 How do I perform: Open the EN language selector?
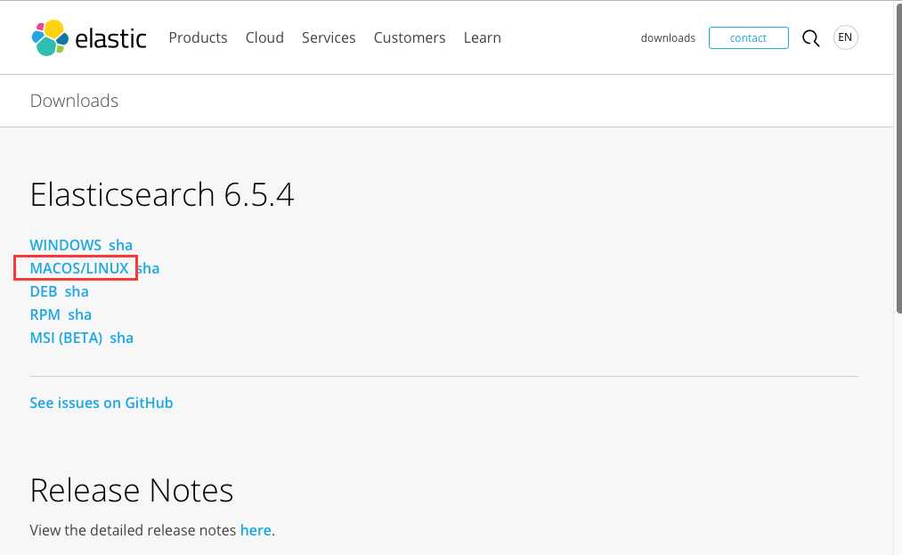pyautogui.click(x=845, y=37)
